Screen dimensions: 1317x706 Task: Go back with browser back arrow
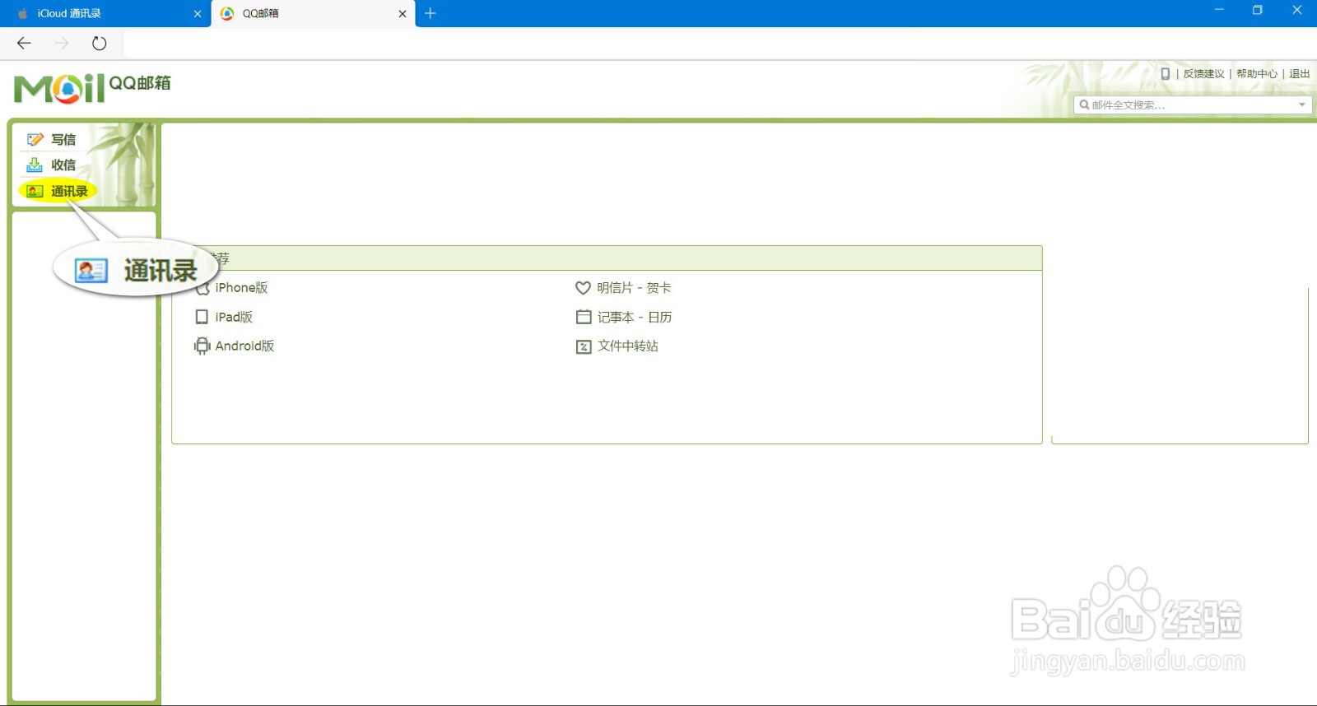[x=24, y=43]
